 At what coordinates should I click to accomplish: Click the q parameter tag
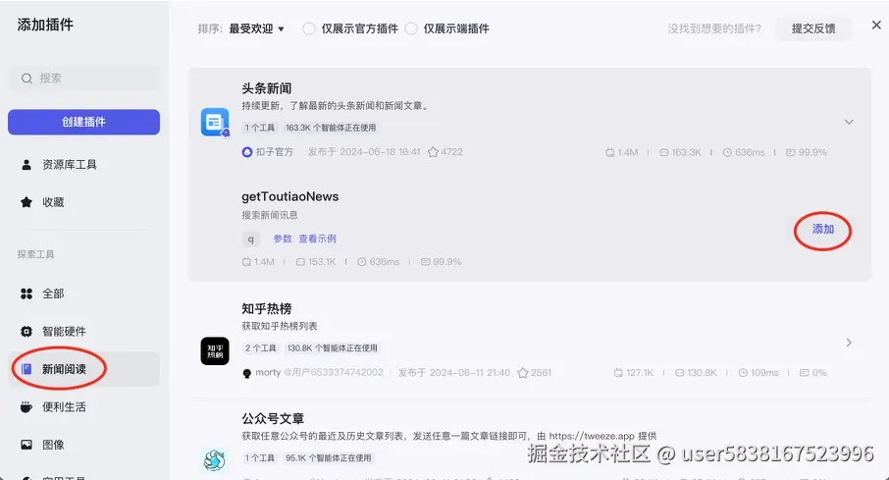(x=250, y=239)
